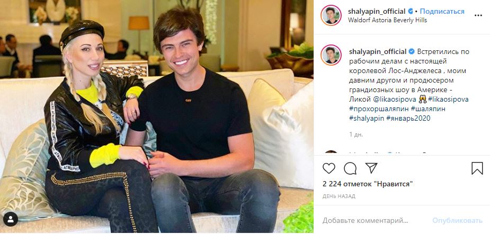490x234 pixels.
Task: Open the shalyapin_official avatar in the post header
Action: coord(331,15)
